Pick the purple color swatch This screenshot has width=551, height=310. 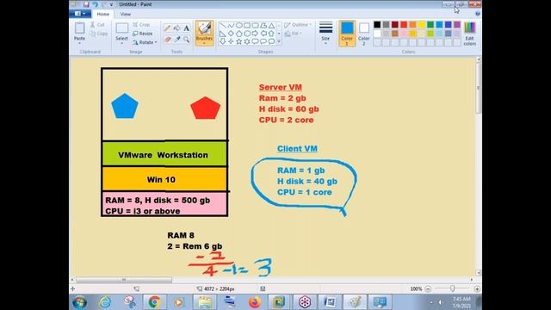[457, 25]
